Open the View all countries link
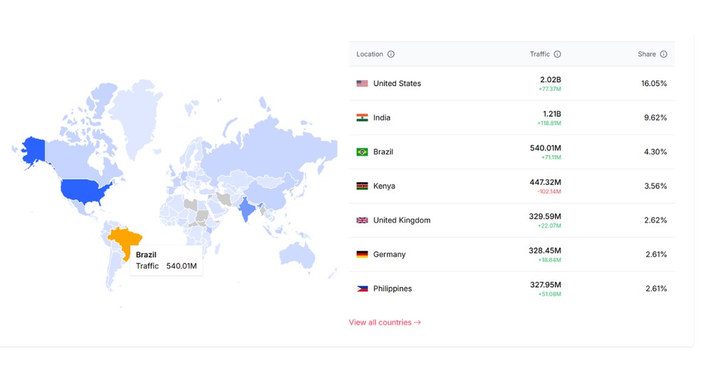701x389 pixels. tap(385, 322)
